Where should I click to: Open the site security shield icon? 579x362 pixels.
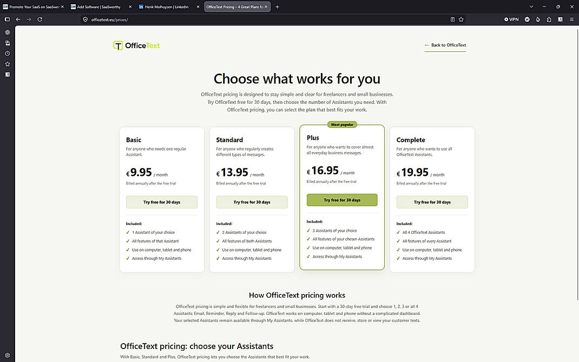point(85,19)
